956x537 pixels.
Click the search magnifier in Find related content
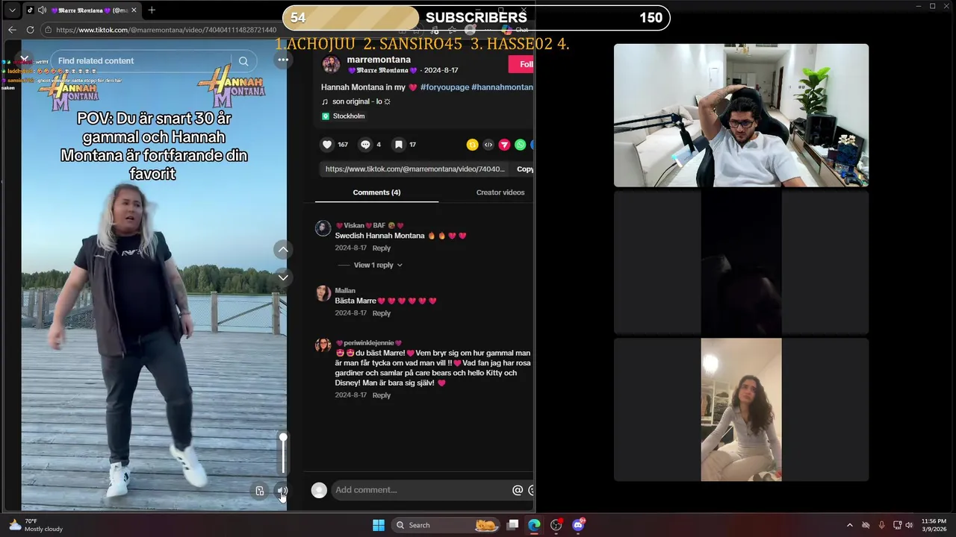coord(243,61)
